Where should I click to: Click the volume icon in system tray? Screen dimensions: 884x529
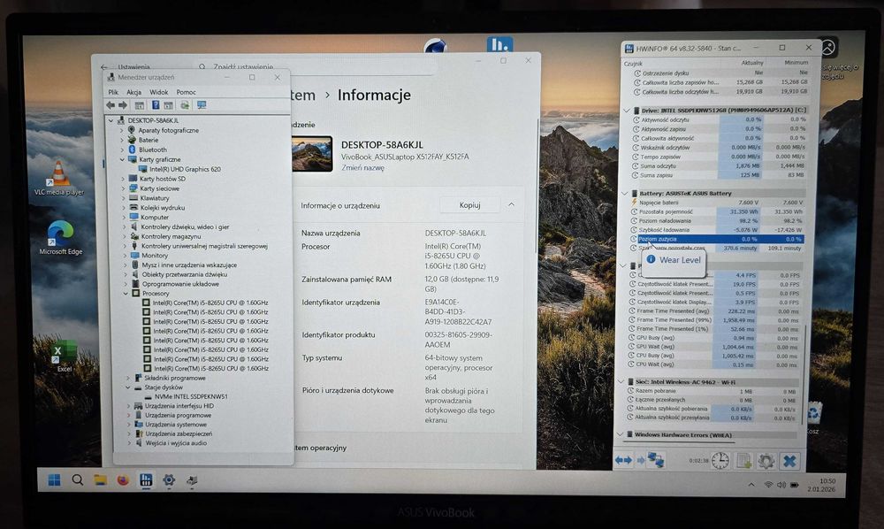(781, 485)
